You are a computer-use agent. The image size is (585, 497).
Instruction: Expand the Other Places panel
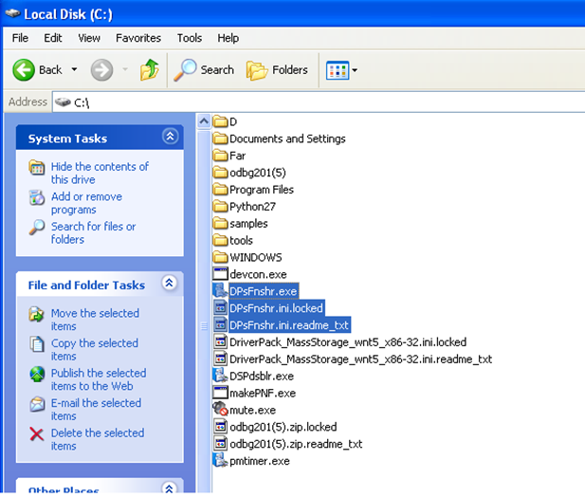pos(170,488)
